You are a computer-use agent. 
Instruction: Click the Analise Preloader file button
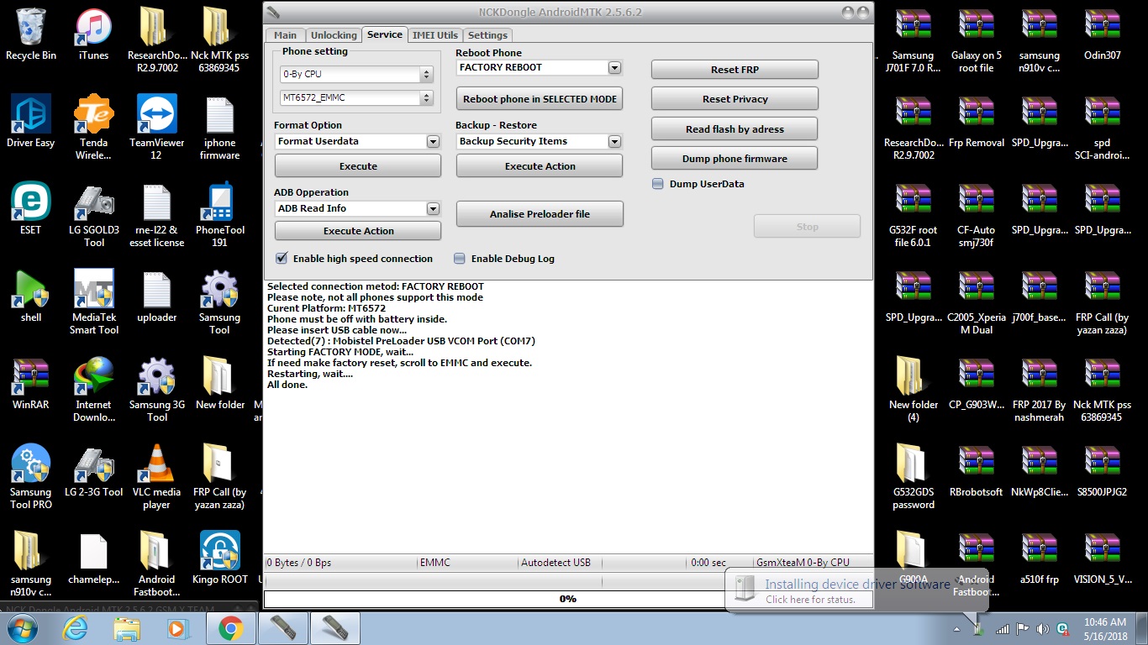click(x=540, y=214)
